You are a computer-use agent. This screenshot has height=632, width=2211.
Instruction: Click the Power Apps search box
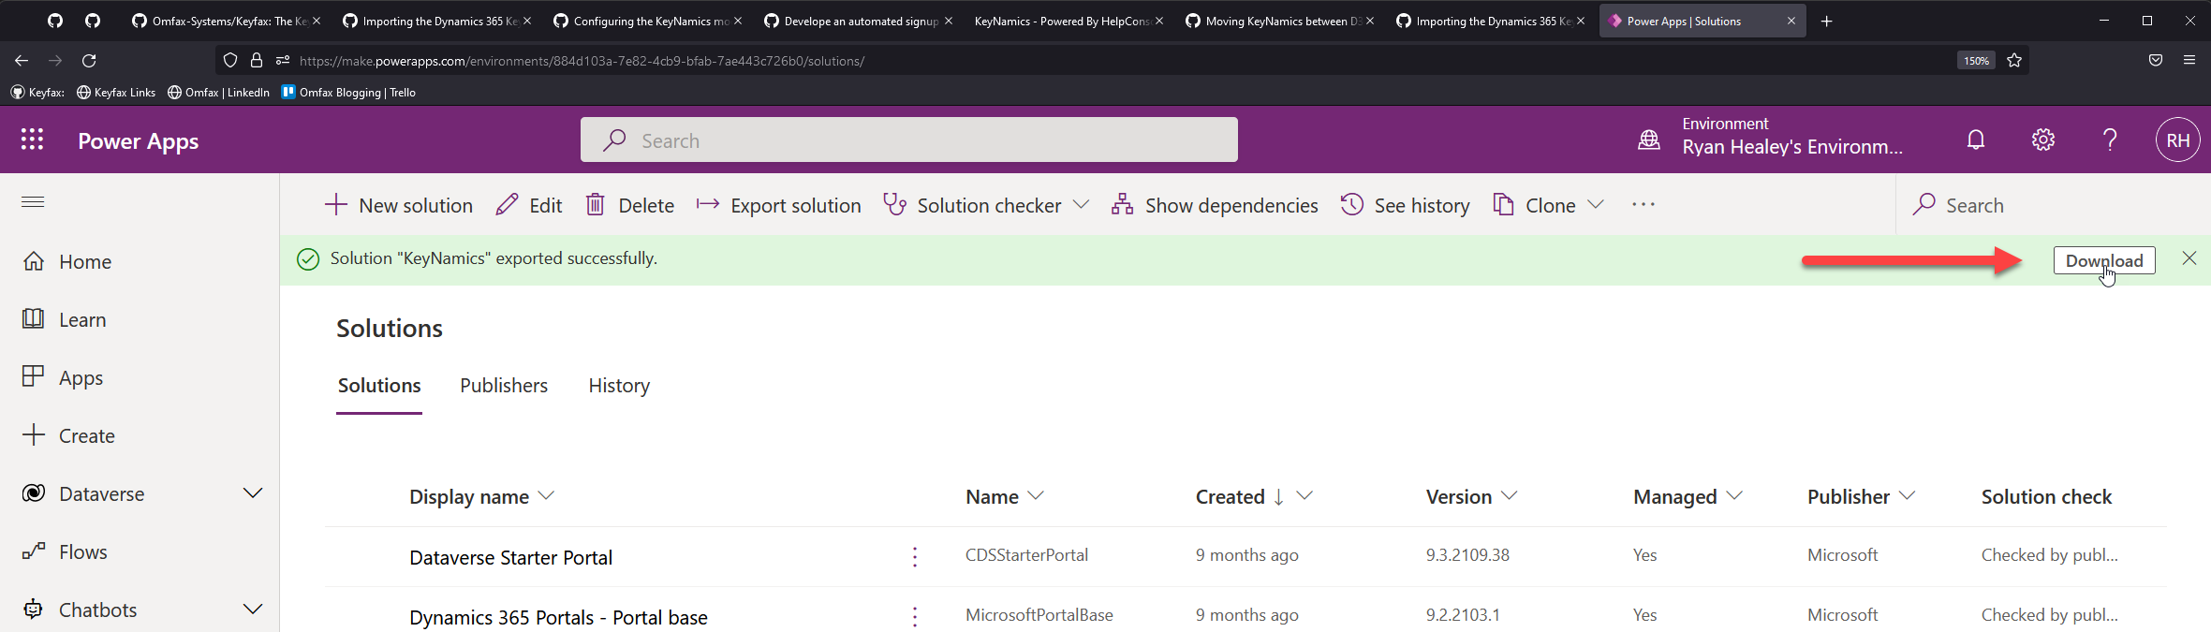(908, 140)
